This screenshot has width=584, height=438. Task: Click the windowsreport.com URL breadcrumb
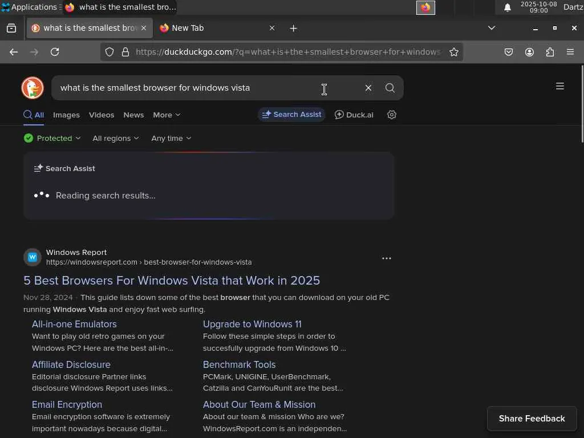149,262
